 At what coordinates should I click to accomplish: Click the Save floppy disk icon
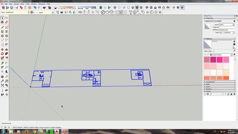click(x=12, y=7)
